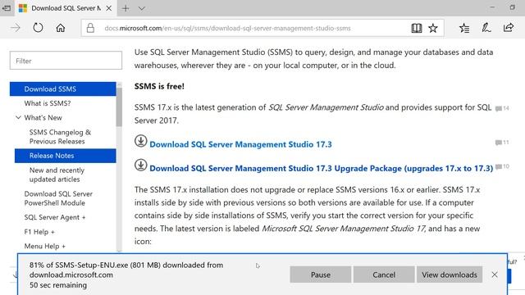Open What is SSMS? article
525x295 pixels.
tap(48, 103)
